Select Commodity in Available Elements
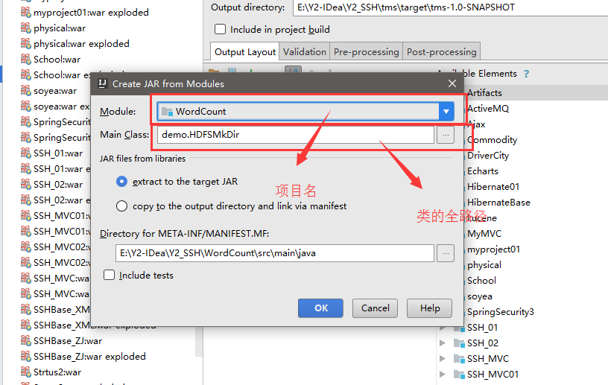The height and width of the screenshot is (385, 608). pos(492,140)
